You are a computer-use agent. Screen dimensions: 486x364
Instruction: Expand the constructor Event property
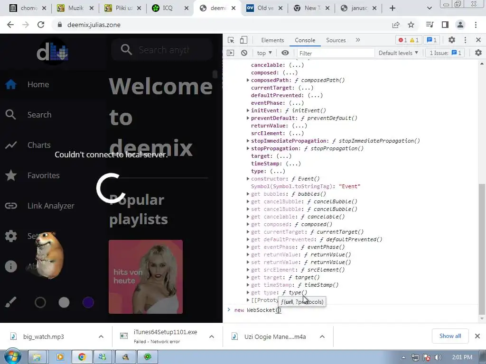click(248, 179)
